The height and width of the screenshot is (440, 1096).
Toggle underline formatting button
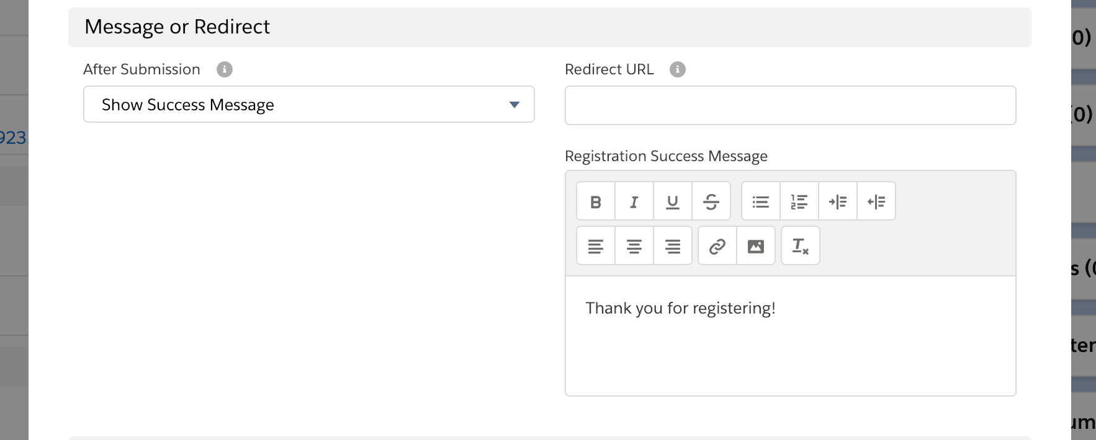(673, 201)
